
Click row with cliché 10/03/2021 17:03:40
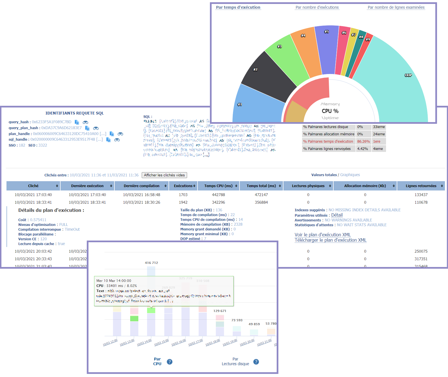(x=225, y=195)
